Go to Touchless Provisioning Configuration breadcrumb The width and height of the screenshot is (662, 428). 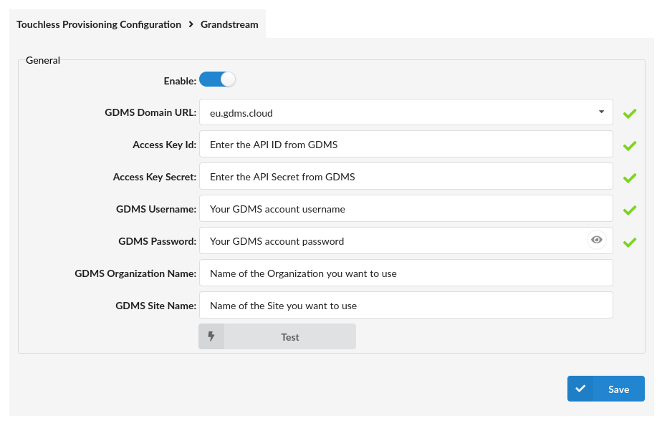click(99, 24)
